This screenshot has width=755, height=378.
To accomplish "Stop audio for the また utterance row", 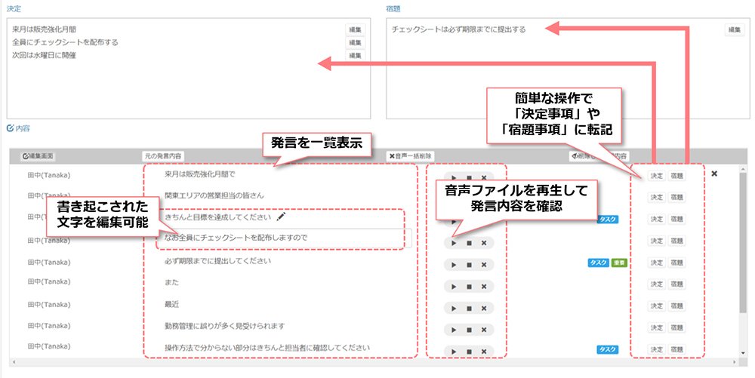I will (x=469, y=287).
